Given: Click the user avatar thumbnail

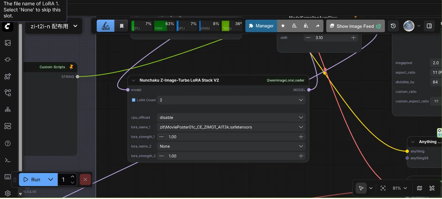Looking at the screenshot, I should coord(409,26).
